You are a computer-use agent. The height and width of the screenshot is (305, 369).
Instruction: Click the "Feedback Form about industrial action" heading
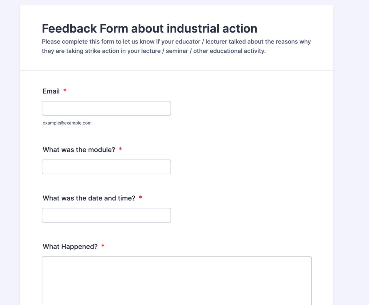149,29
